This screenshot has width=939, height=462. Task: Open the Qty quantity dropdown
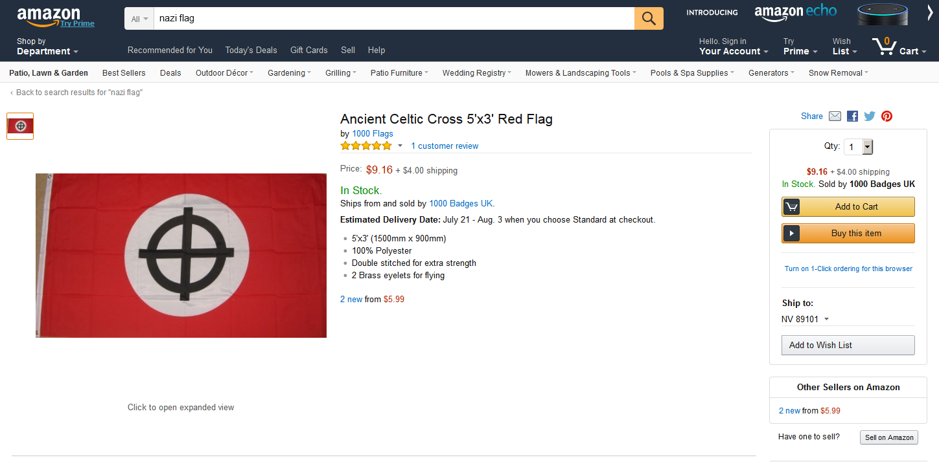click(x=858, y=147)
